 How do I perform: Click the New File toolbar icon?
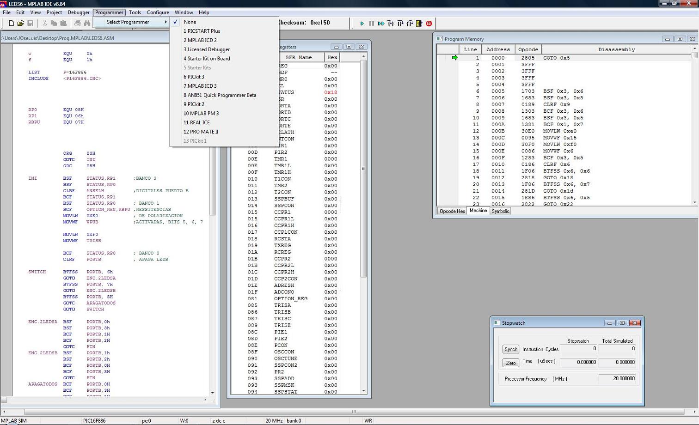click(11, 23)
